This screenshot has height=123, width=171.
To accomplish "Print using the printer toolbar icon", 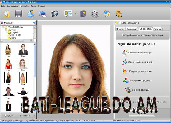I will click(43, 14).
